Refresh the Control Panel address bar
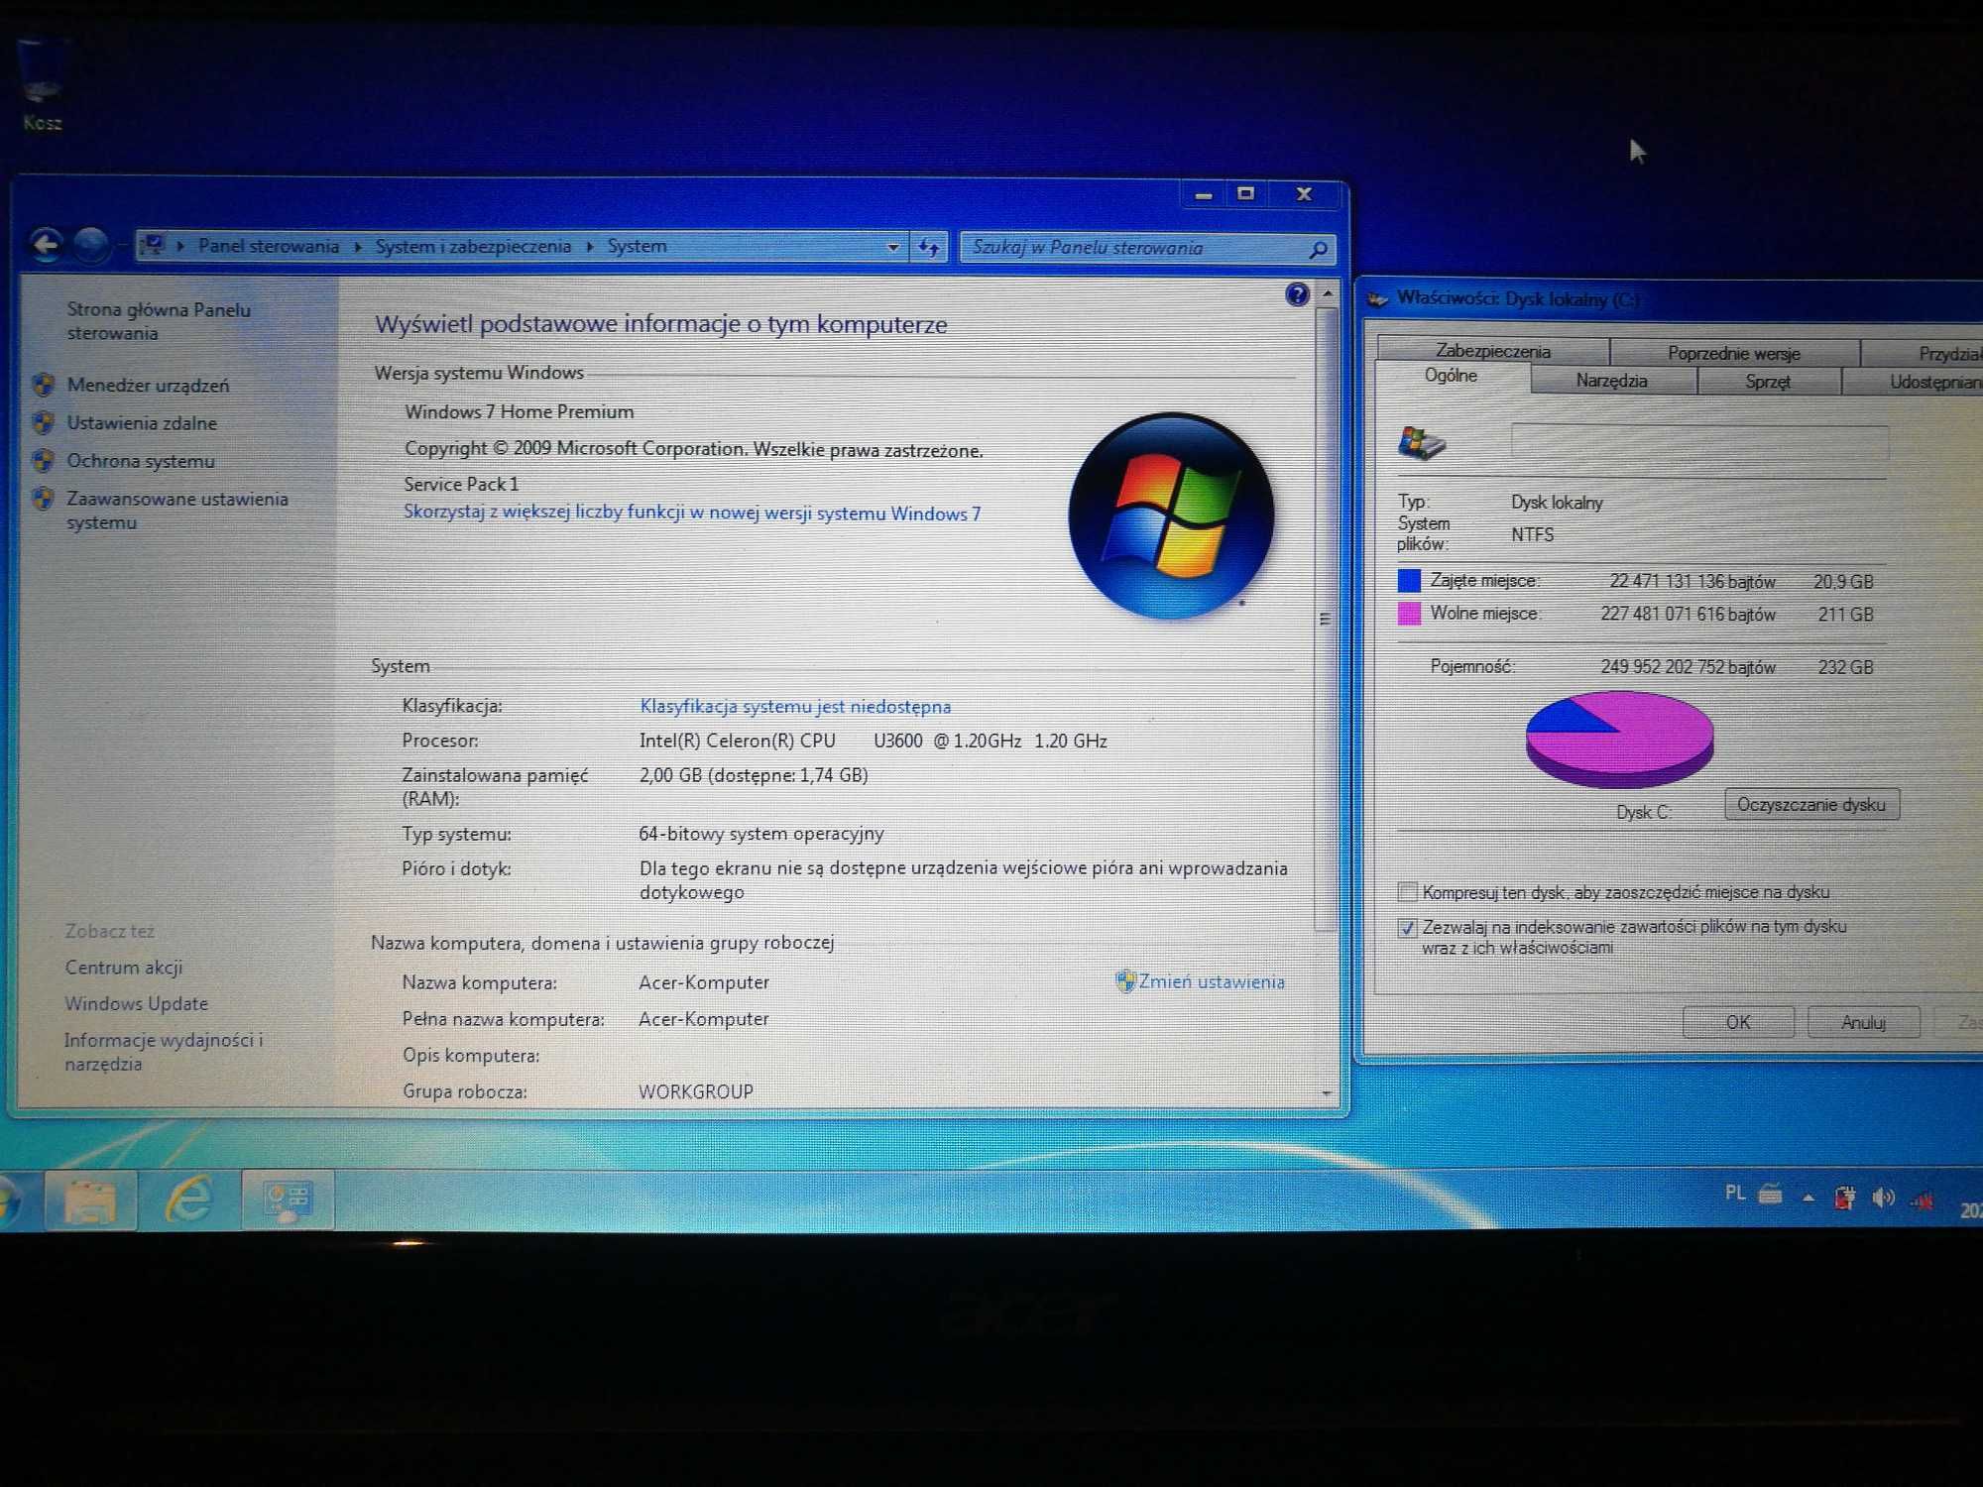This screenshot has height=1487, width=1983. [x=929, y=247]
